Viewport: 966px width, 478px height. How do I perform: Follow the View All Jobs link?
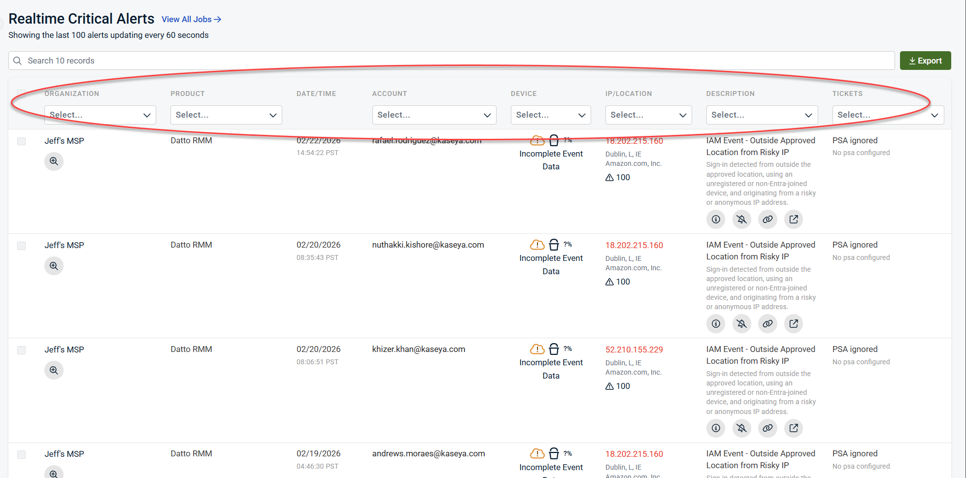(x=191, y=19)
